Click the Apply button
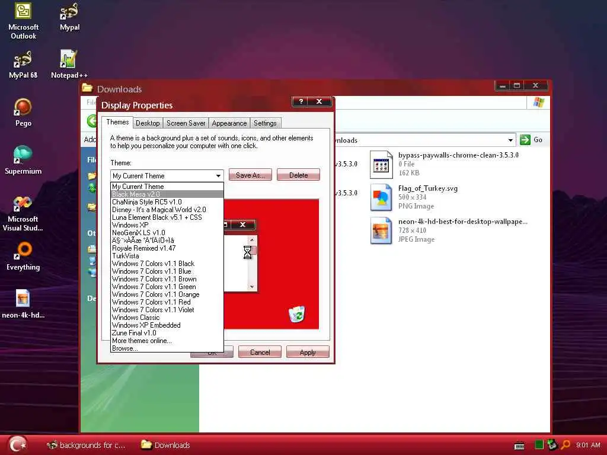This screenshot has width=607, height=455. pos(308,352)
